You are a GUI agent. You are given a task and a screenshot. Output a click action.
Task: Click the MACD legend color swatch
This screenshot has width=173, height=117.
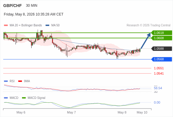[x=6, y=98]
